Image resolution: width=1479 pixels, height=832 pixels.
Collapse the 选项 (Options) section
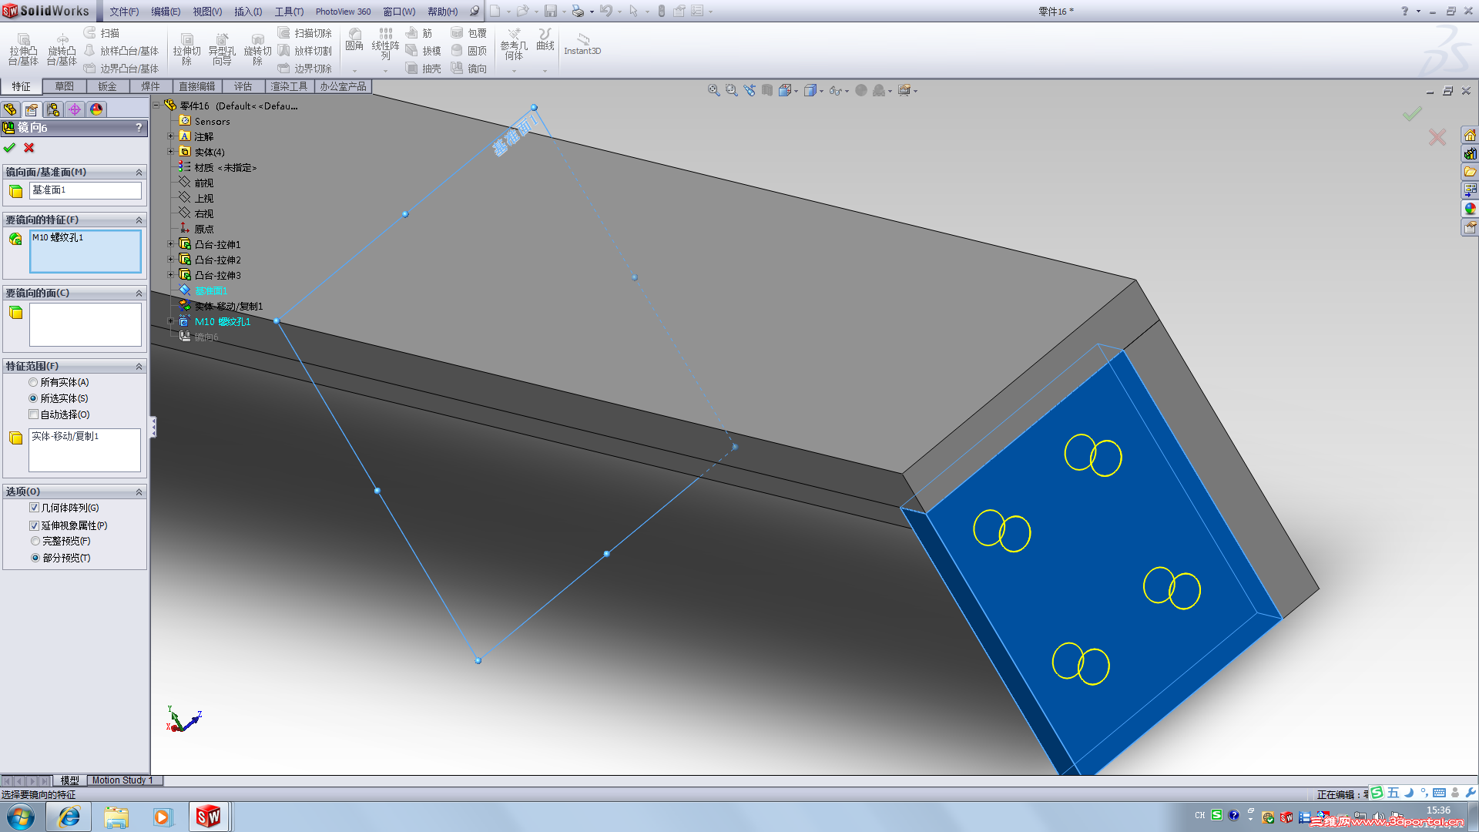click(139, 492)
